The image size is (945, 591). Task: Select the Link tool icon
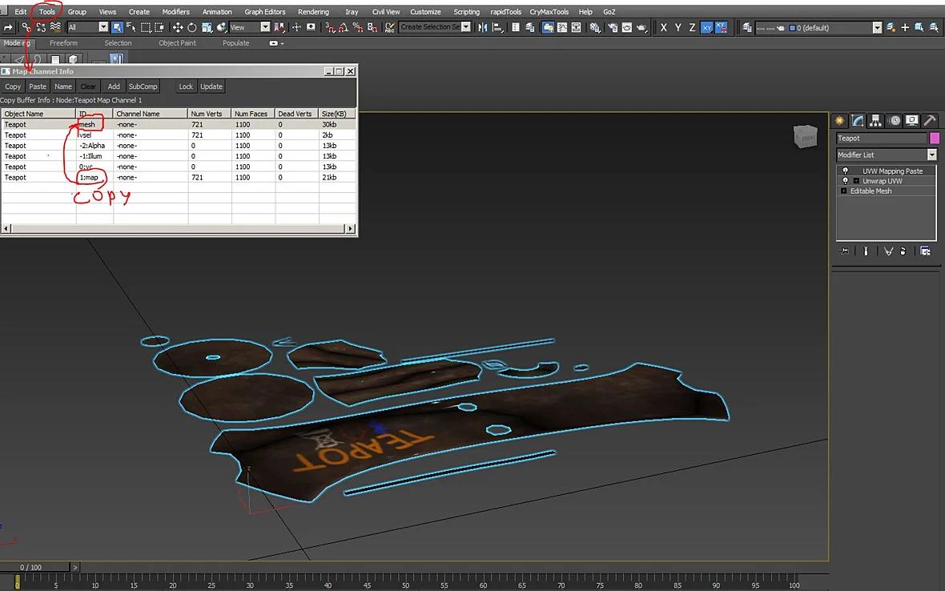tap(26, 28)
